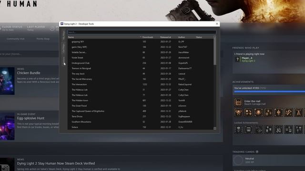Click download count 1232 for The Intersection
305x171 pixels.
(x=145, y=85)
